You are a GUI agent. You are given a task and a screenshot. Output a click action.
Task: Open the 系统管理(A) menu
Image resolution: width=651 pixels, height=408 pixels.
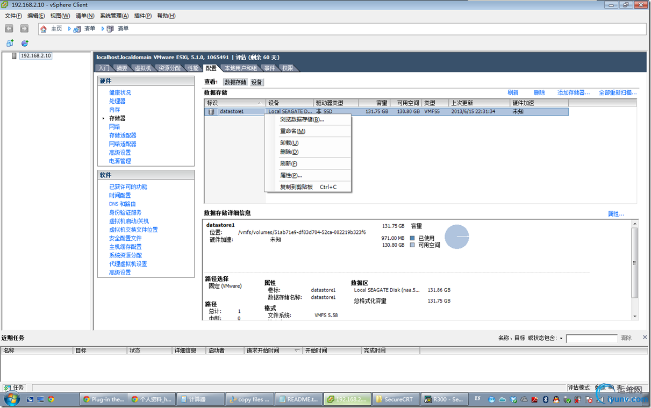114,16
